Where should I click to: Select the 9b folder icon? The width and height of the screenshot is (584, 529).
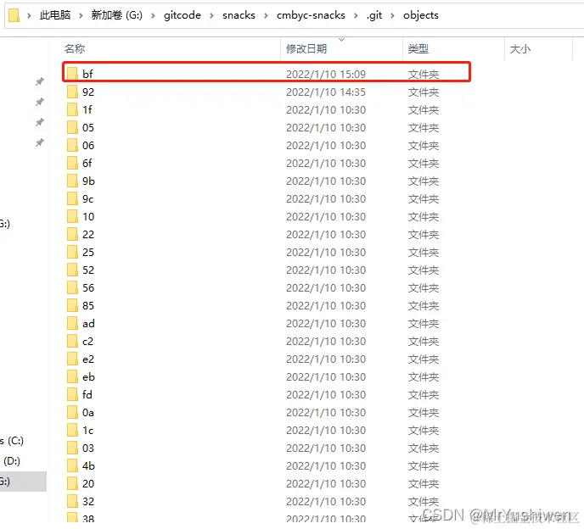72,181
